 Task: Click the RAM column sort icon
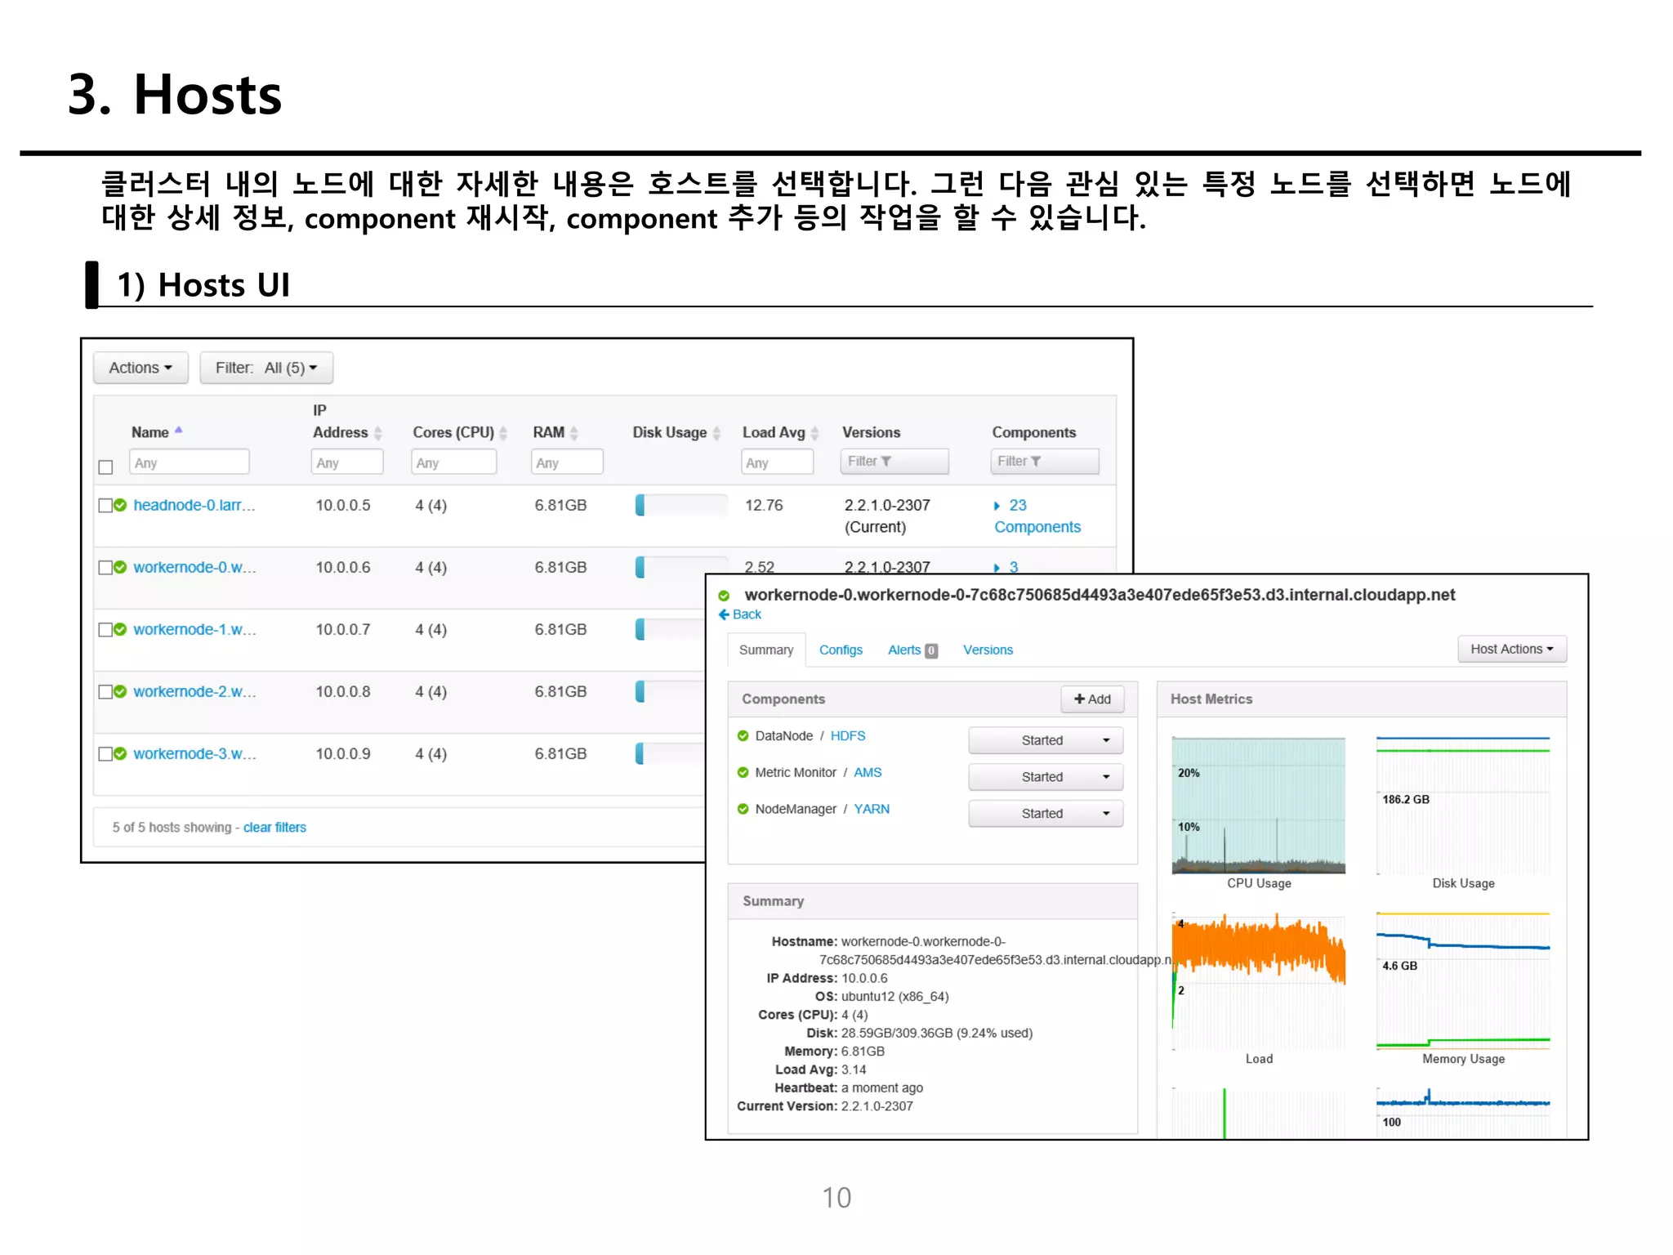573,433
